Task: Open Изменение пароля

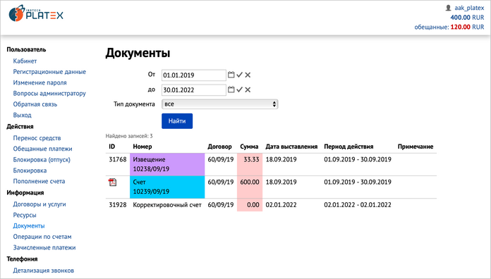Action: (40, 82)
